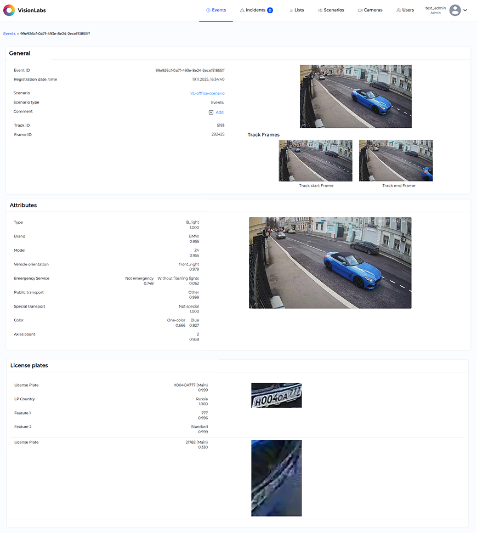
Task: Click the Events breadcrumb link
Action: tap(9, 33)
